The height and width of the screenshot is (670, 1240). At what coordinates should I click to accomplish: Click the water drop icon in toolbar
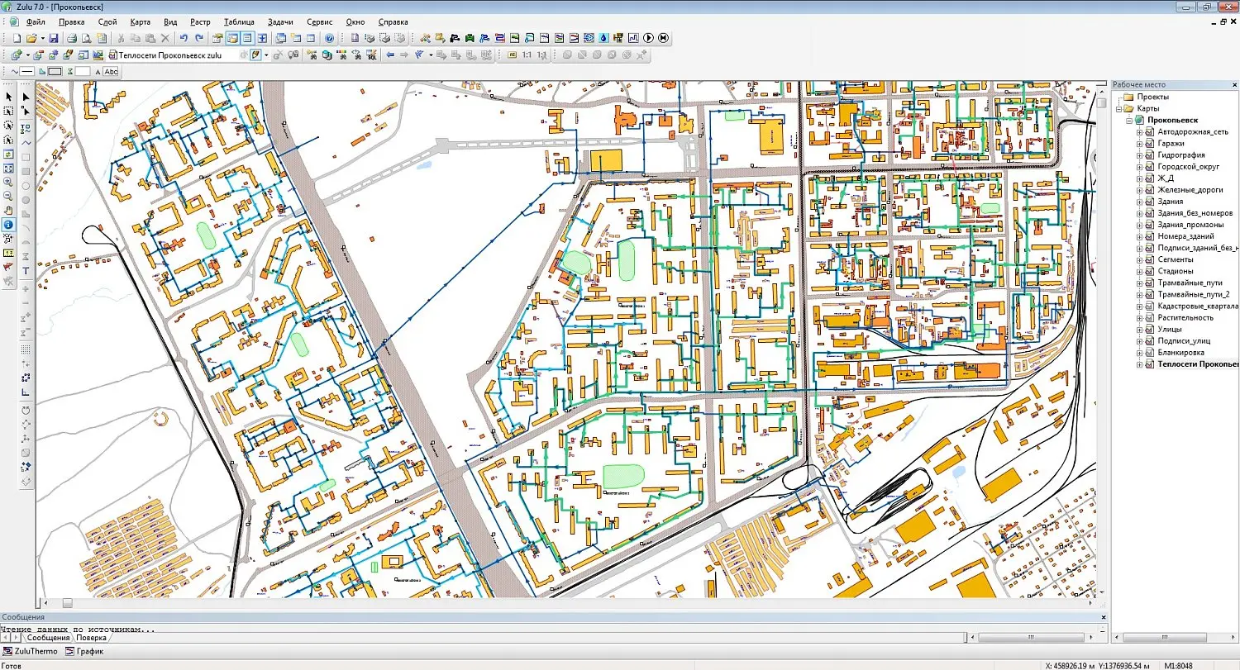tap(603, 38)
